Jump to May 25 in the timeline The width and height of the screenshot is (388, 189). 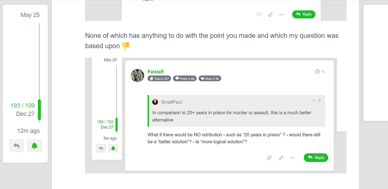pos(30,15)
